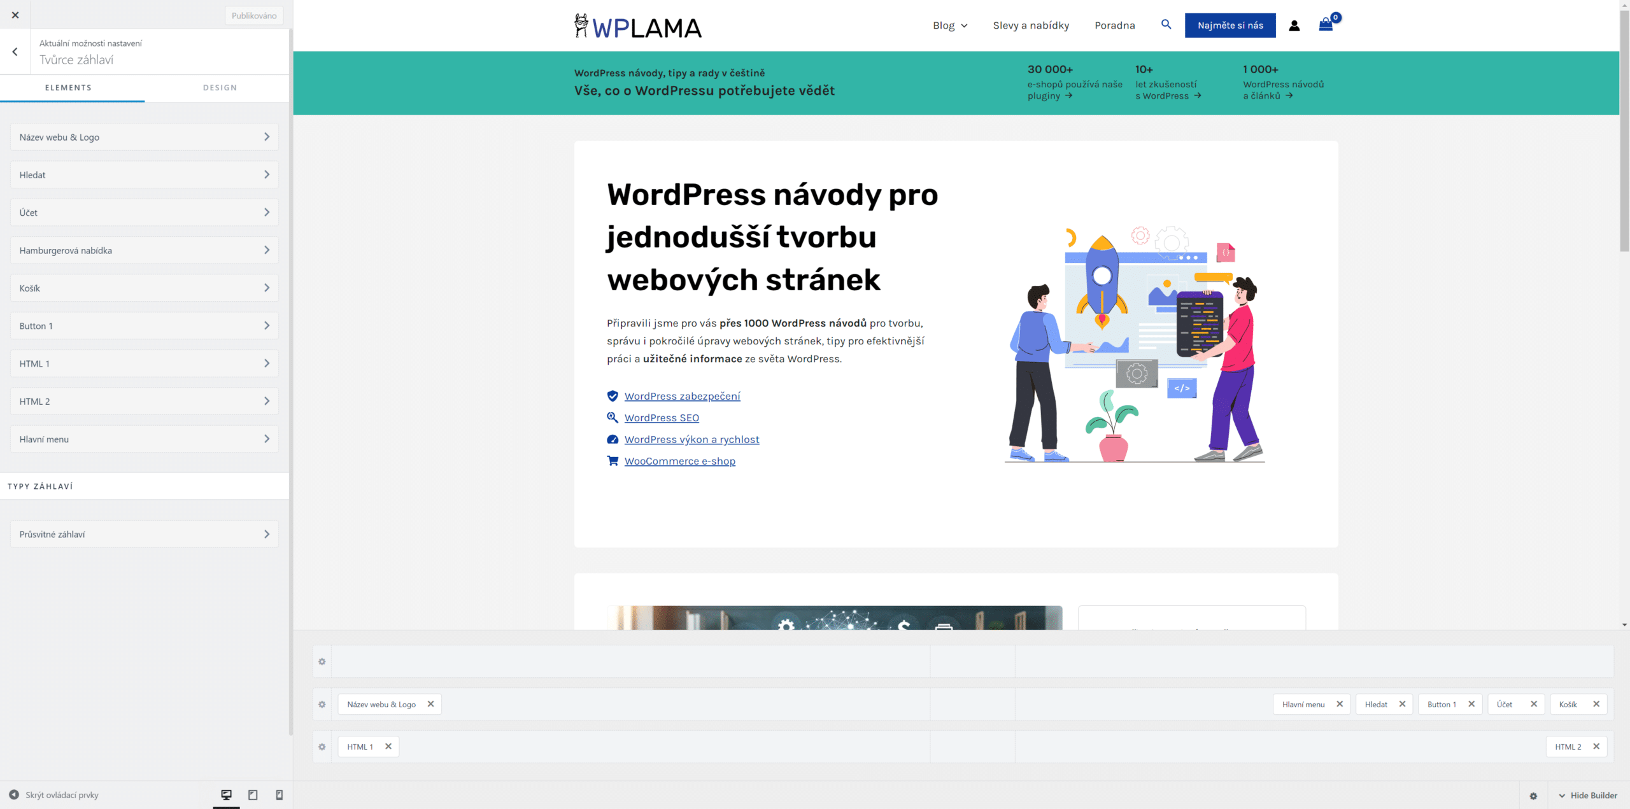Remove HTML 1 item from builder row
Image resolution: width=1630 pixels, height=809 pixels.
pyautogui.click(x=388, y=747)
